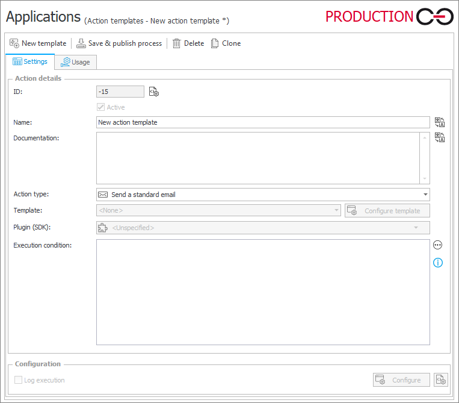Switch to the Settings tab
Screen dimensions: 459x403
point(30,61)
